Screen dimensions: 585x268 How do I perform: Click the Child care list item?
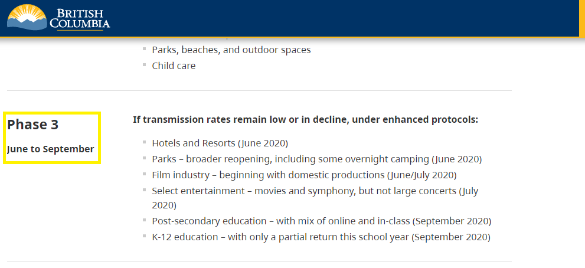click(174, 66)
